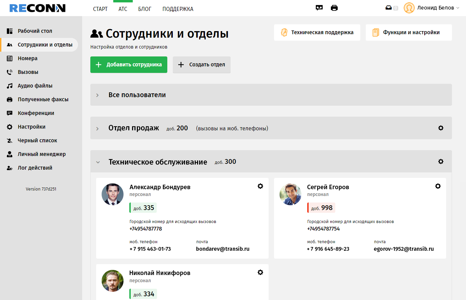Click the email egorov-1952@transib.ru
Viewport: 466px width, 300px height.
click(404, 249)
